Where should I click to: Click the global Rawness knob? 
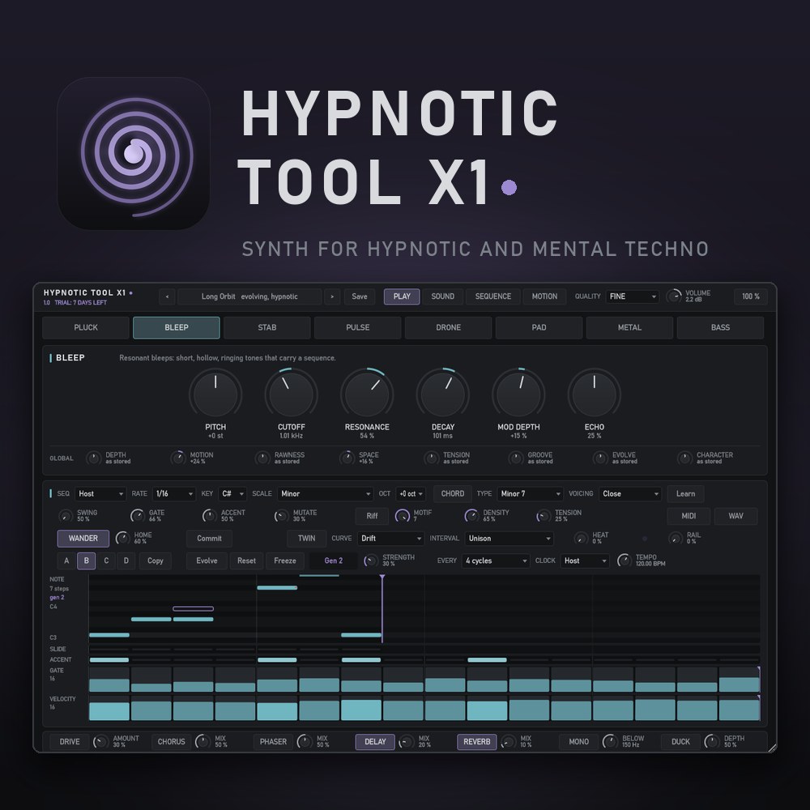click(262, 458)
